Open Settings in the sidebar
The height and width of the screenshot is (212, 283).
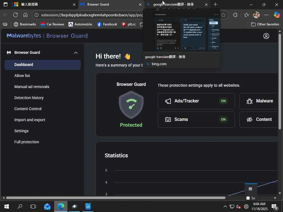(21, 131)
